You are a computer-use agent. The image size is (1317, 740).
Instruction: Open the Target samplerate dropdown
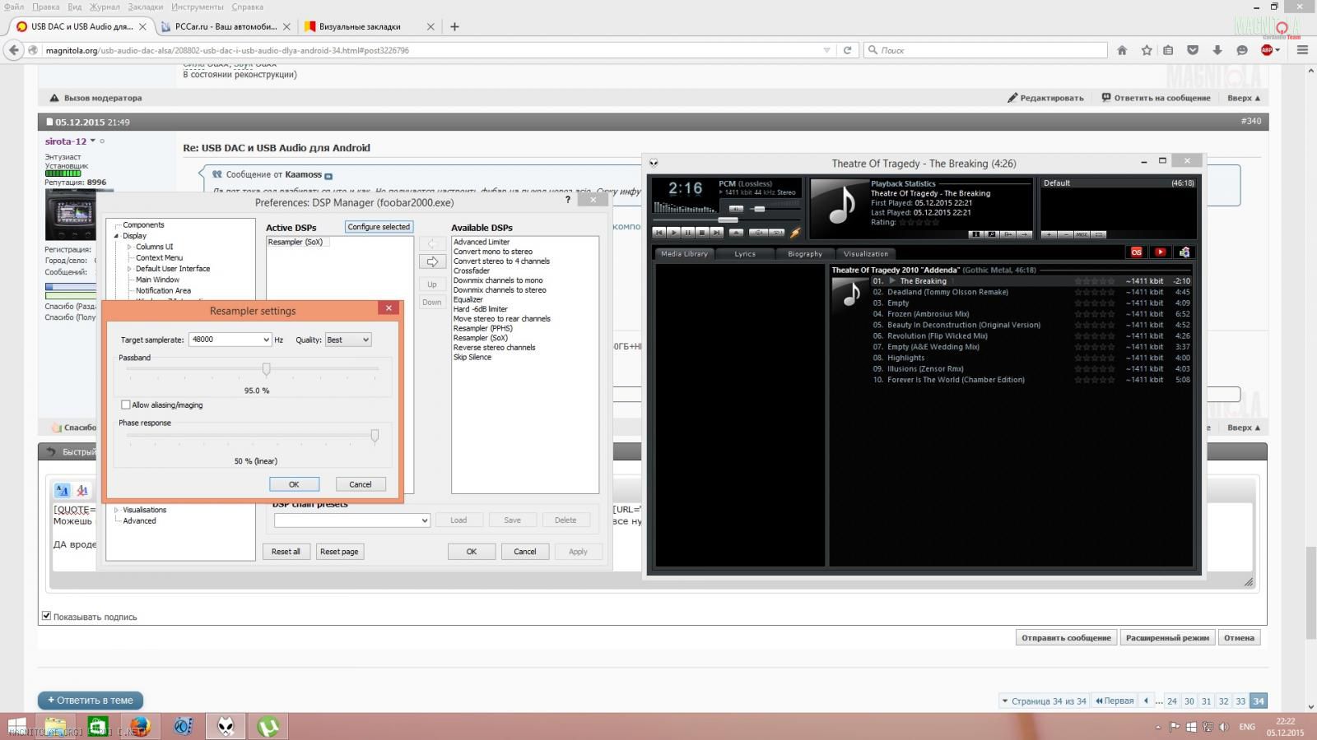[x=266, y=340]
